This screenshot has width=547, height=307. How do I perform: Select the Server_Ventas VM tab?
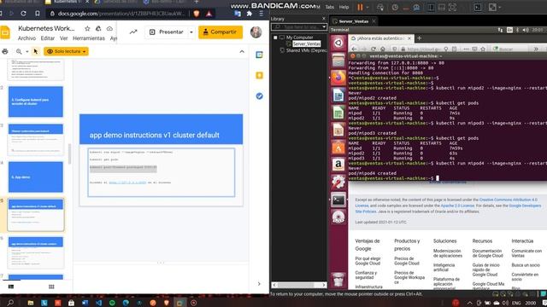coord(354,21)
